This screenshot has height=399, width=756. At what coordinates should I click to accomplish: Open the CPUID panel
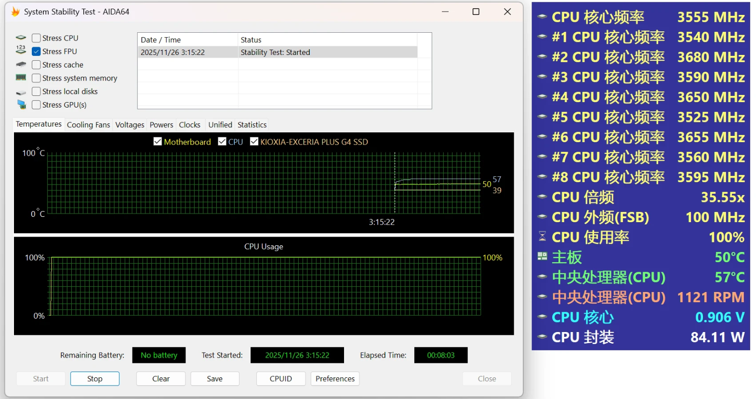(281, 379)
